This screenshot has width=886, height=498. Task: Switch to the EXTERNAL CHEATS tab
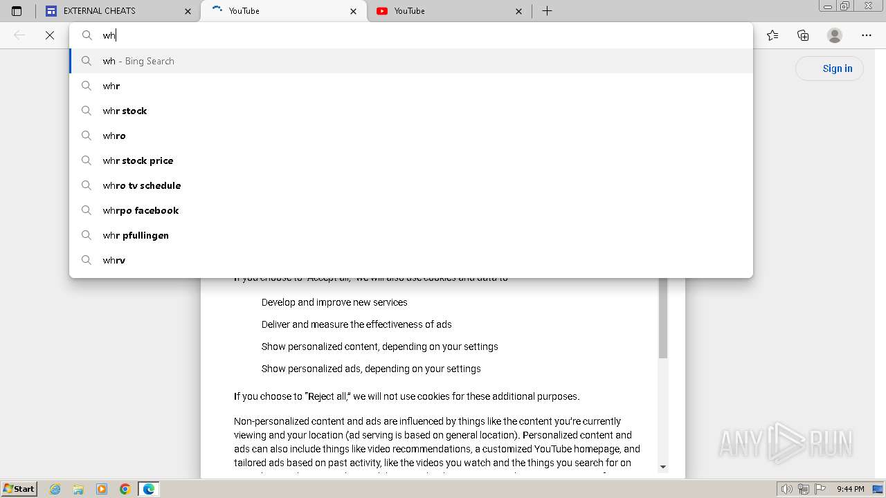(x=119, y=11)
